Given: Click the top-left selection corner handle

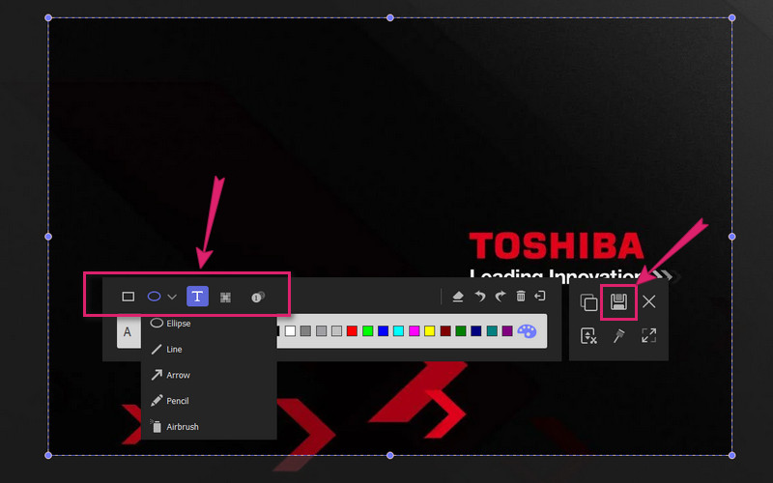Looking at the screenshot, I should tap(48, 17).
